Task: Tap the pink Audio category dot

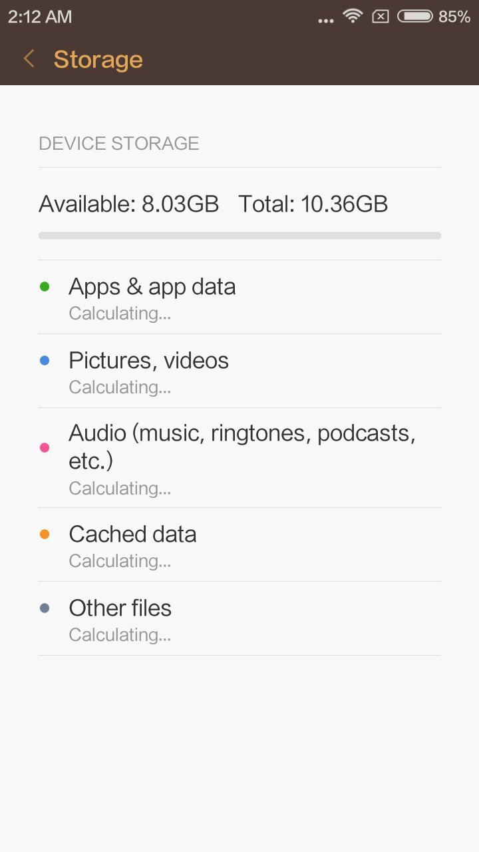Action: point(45,447)
